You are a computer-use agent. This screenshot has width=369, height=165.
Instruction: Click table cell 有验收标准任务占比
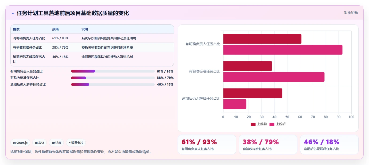[28, 48]
